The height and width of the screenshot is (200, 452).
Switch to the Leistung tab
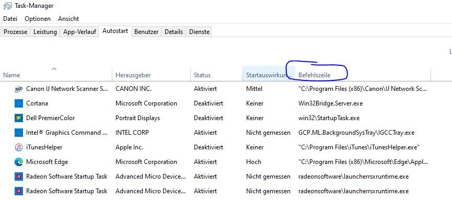point(45,32)
